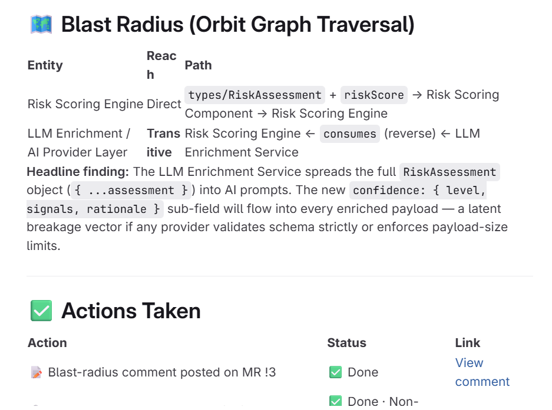Click the RiskAssessment code in Headline finding
552x410 pixels.
(x=449, y=172)
